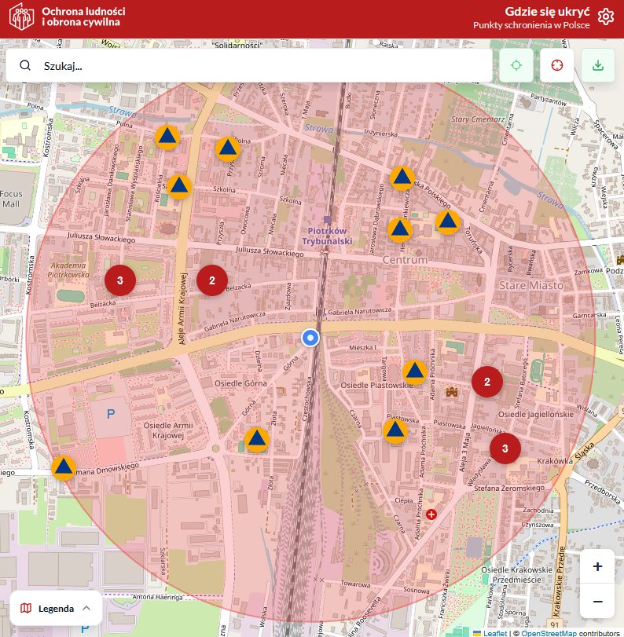The height and width of the screenshot is (637, 624).
Task: Click the search magnifier icon
Action: tap(25, 66)
